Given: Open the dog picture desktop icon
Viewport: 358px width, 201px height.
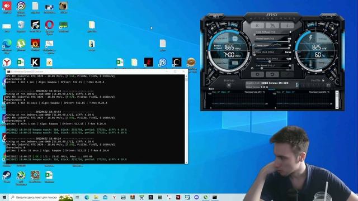Looking at the screenshot, I should coord(63,6).
